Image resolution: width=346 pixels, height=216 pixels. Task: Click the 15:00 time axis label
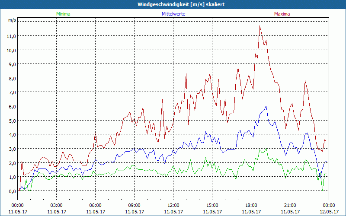click(212, 205)
